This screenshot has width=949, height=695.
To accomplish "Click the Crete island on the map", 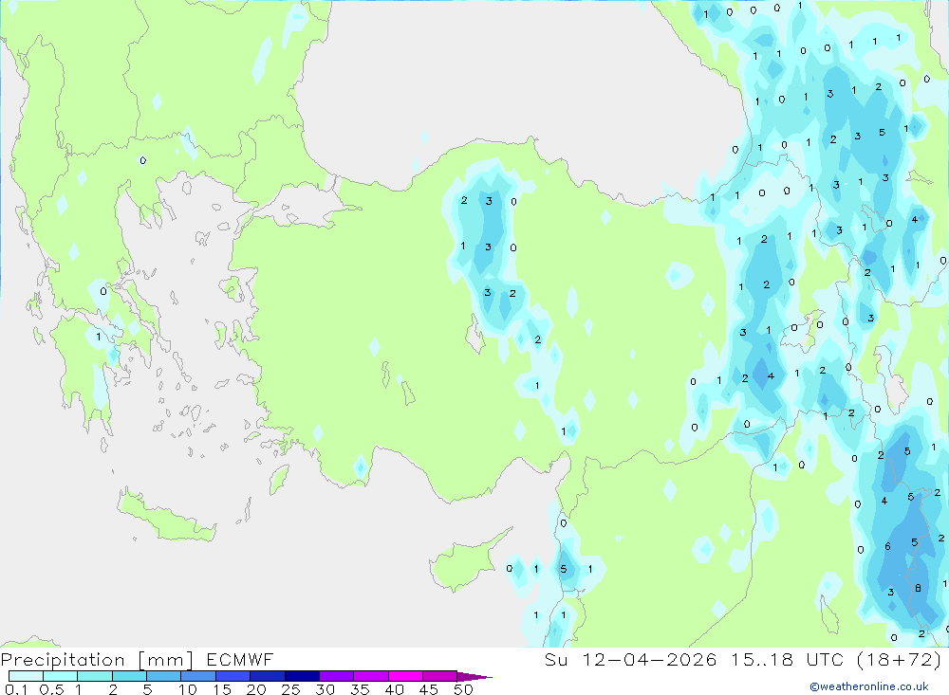I will 166,516.
